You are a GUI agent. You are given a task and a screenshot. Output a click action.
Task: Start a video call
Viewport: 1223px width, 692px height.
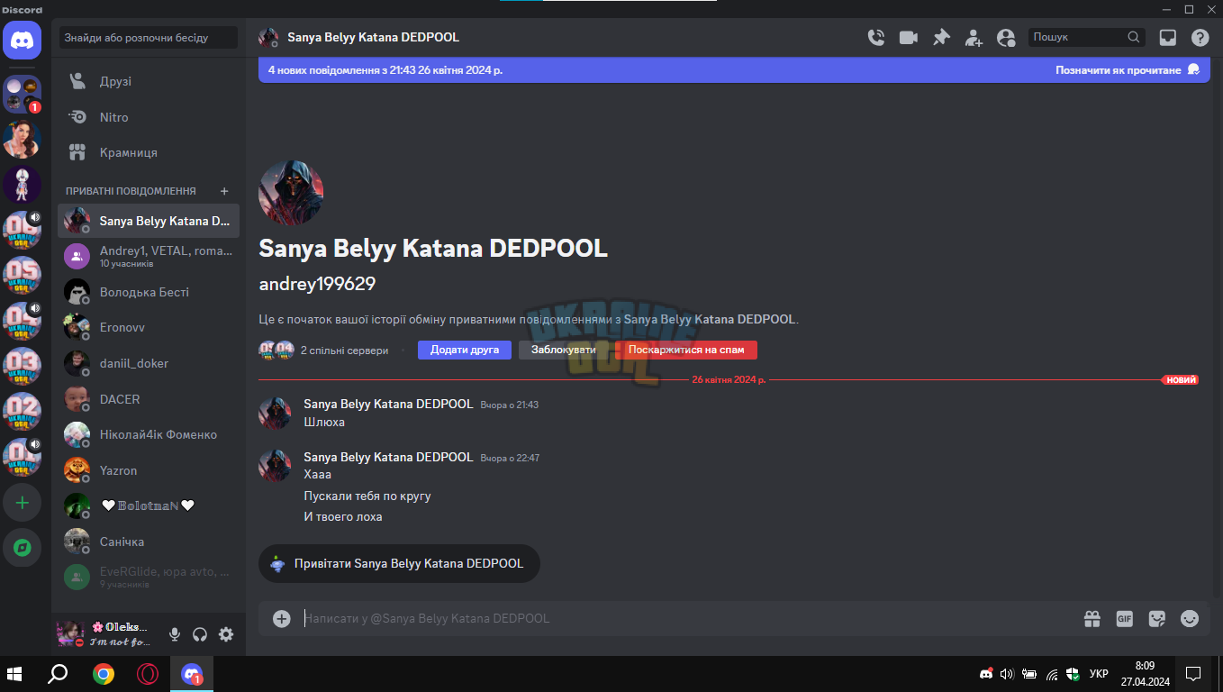pos(908,38)
